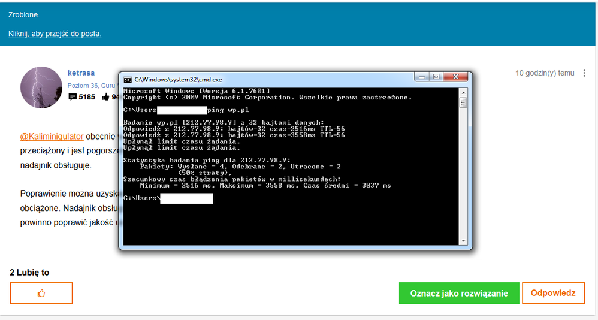Click 'Poziom 36, Guru' rank text
The height and width of the screenshot is (320, 598).
(91, 86)
